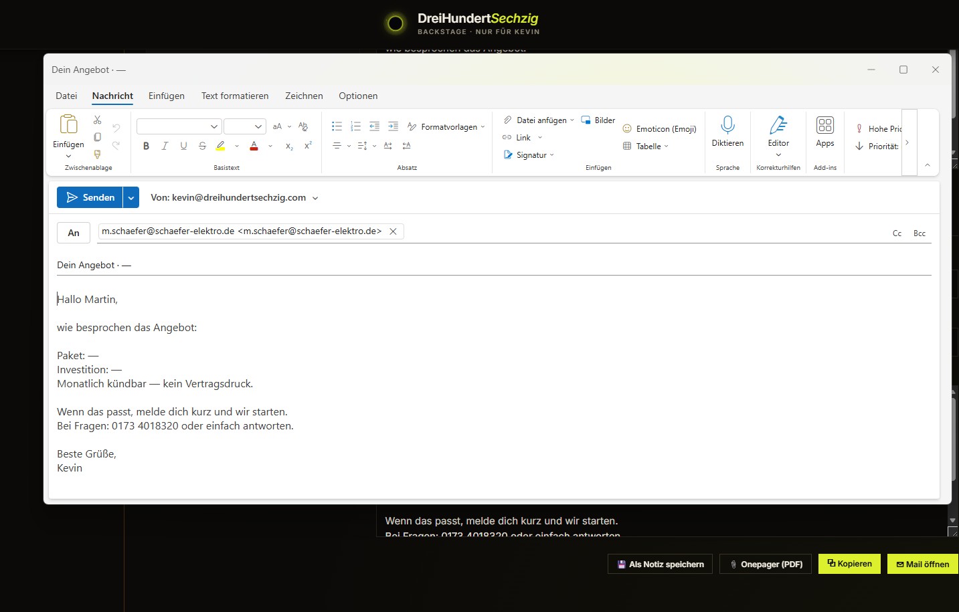This screenshot has width=959, height=612.
Task: Start Diktieren microphone
Action: 727,130
